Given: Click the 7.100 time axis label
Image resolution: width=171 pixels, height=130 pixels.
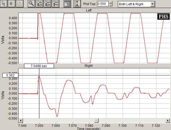Looking at the screenshot, I should [x=123, y=126].
